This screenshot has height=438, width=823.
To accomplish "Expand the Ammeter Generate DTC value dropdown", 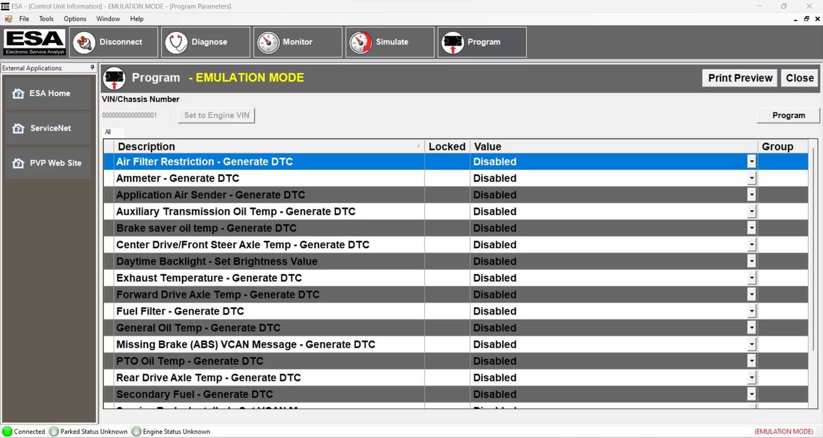I will point(751,177).
